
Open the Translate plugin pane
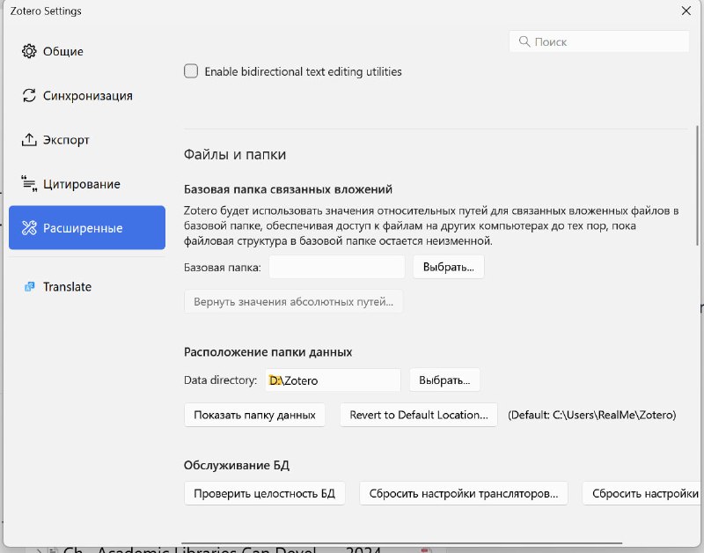(x=86, y=286)
